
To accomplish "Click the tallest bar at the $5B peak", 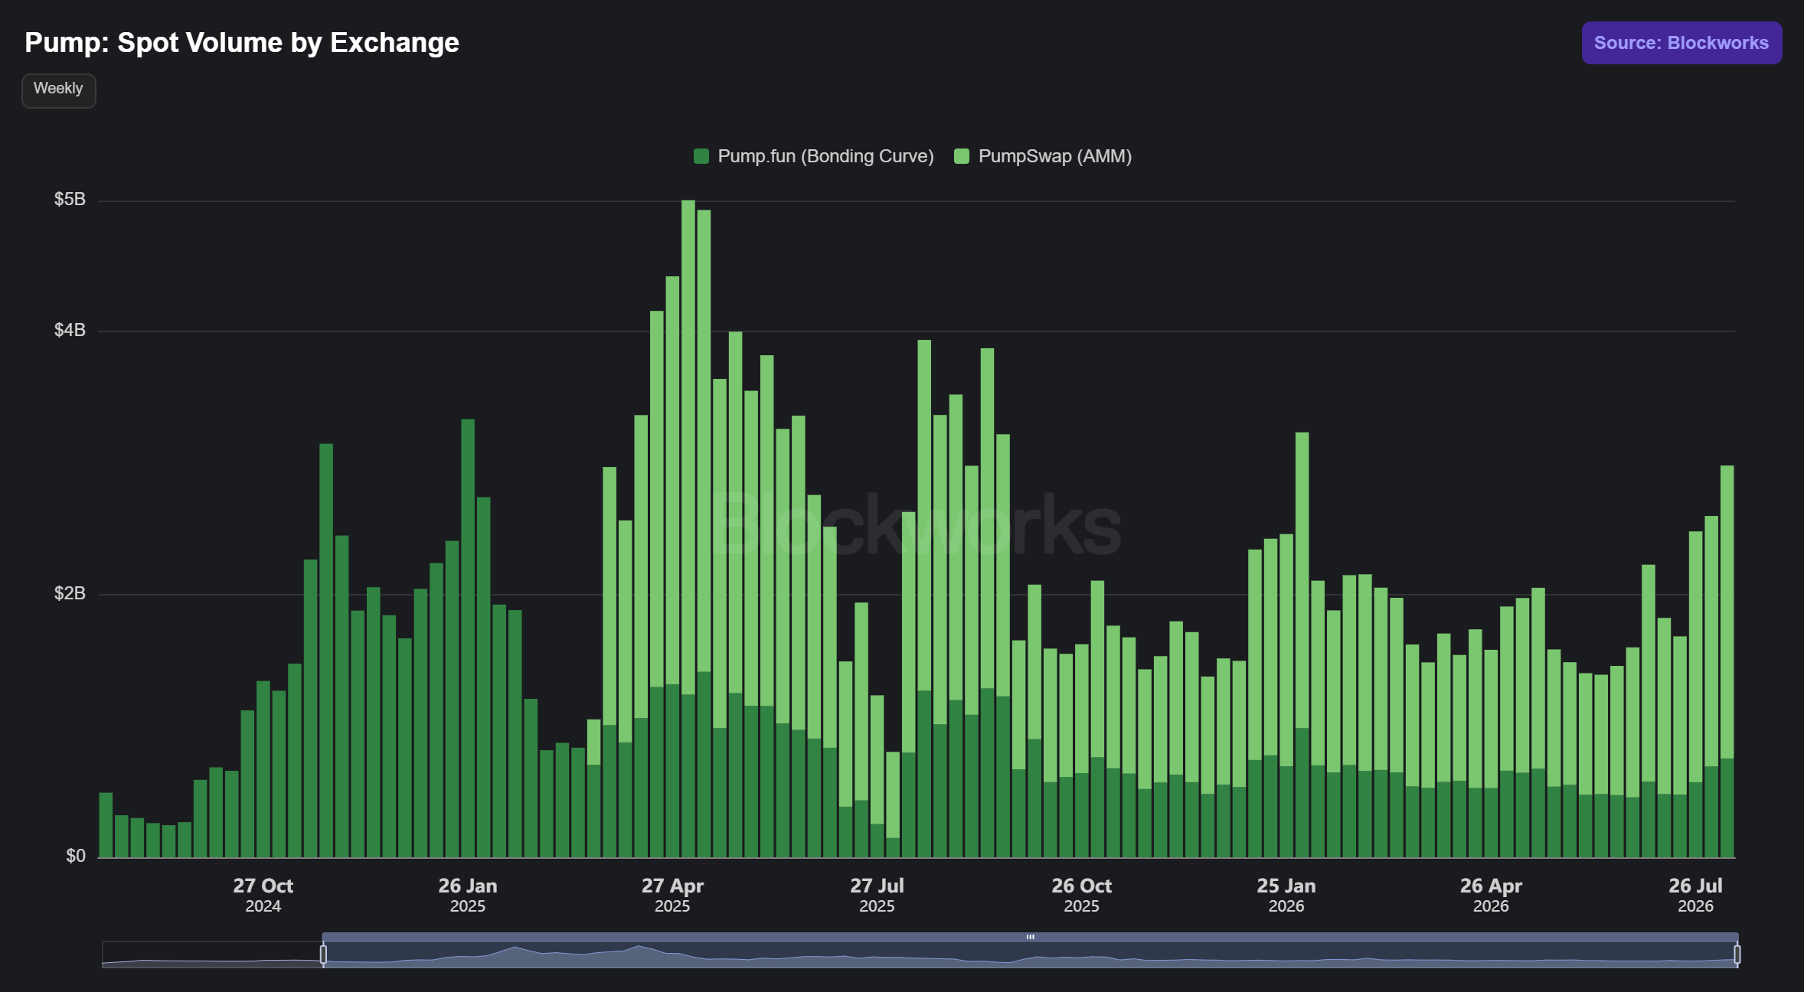I will 688,528.
